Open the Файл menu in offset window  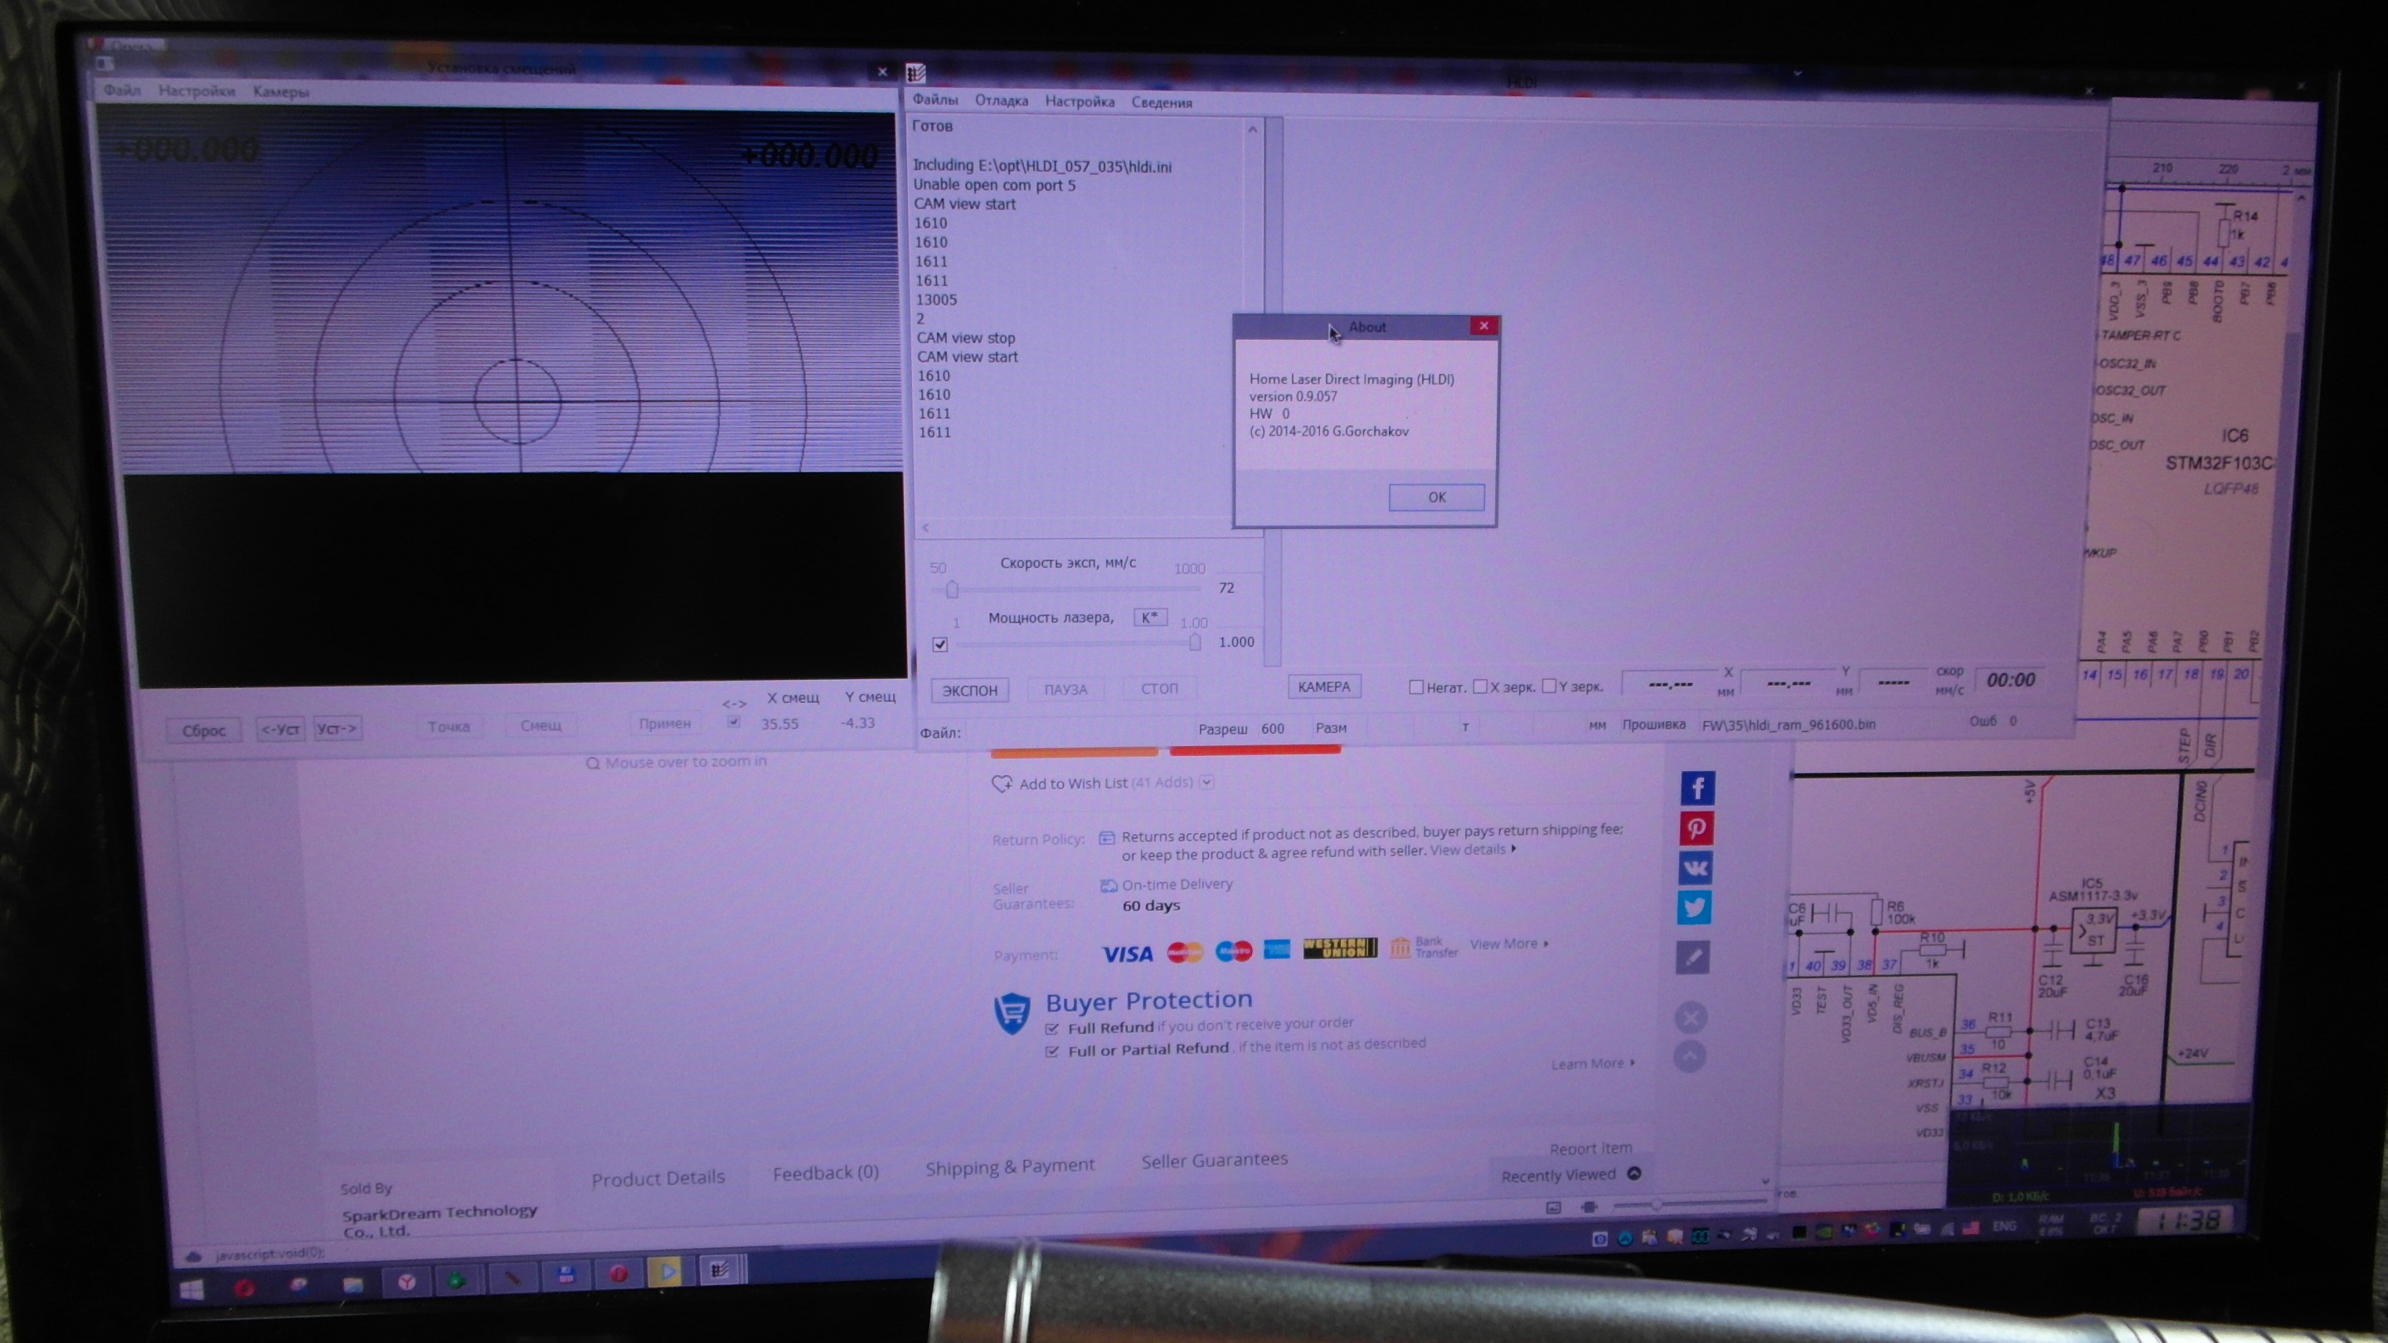123,90
